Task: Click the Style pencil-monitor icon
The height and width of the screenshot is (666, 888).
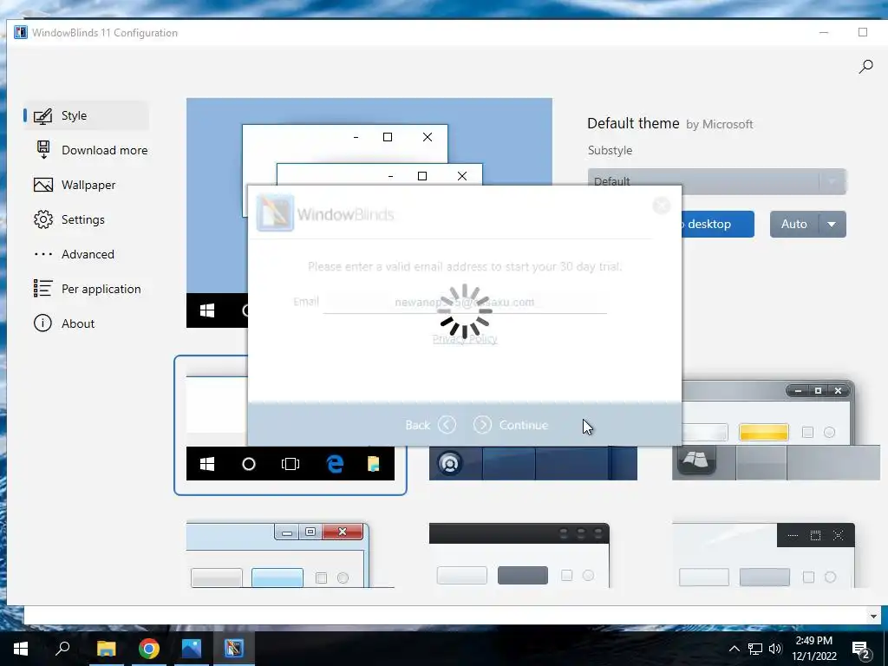Action: click(x=43, y=116)
